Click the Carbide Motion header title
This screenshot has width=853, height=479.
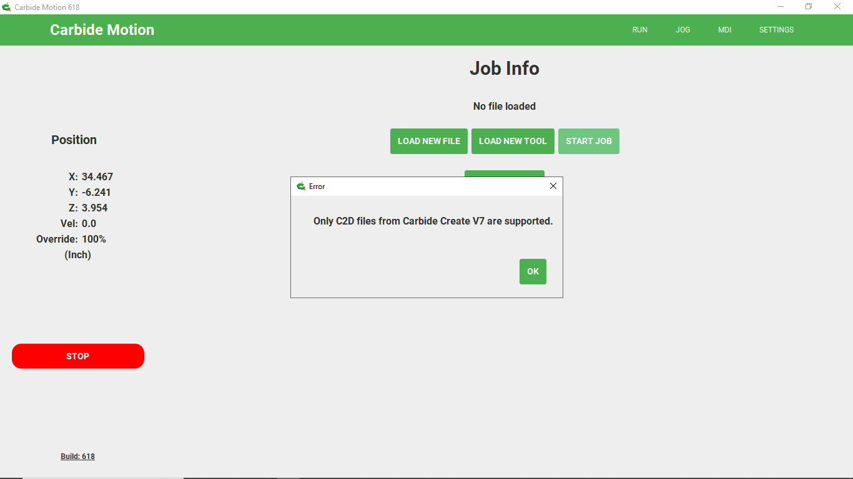[x=102, y=30]
